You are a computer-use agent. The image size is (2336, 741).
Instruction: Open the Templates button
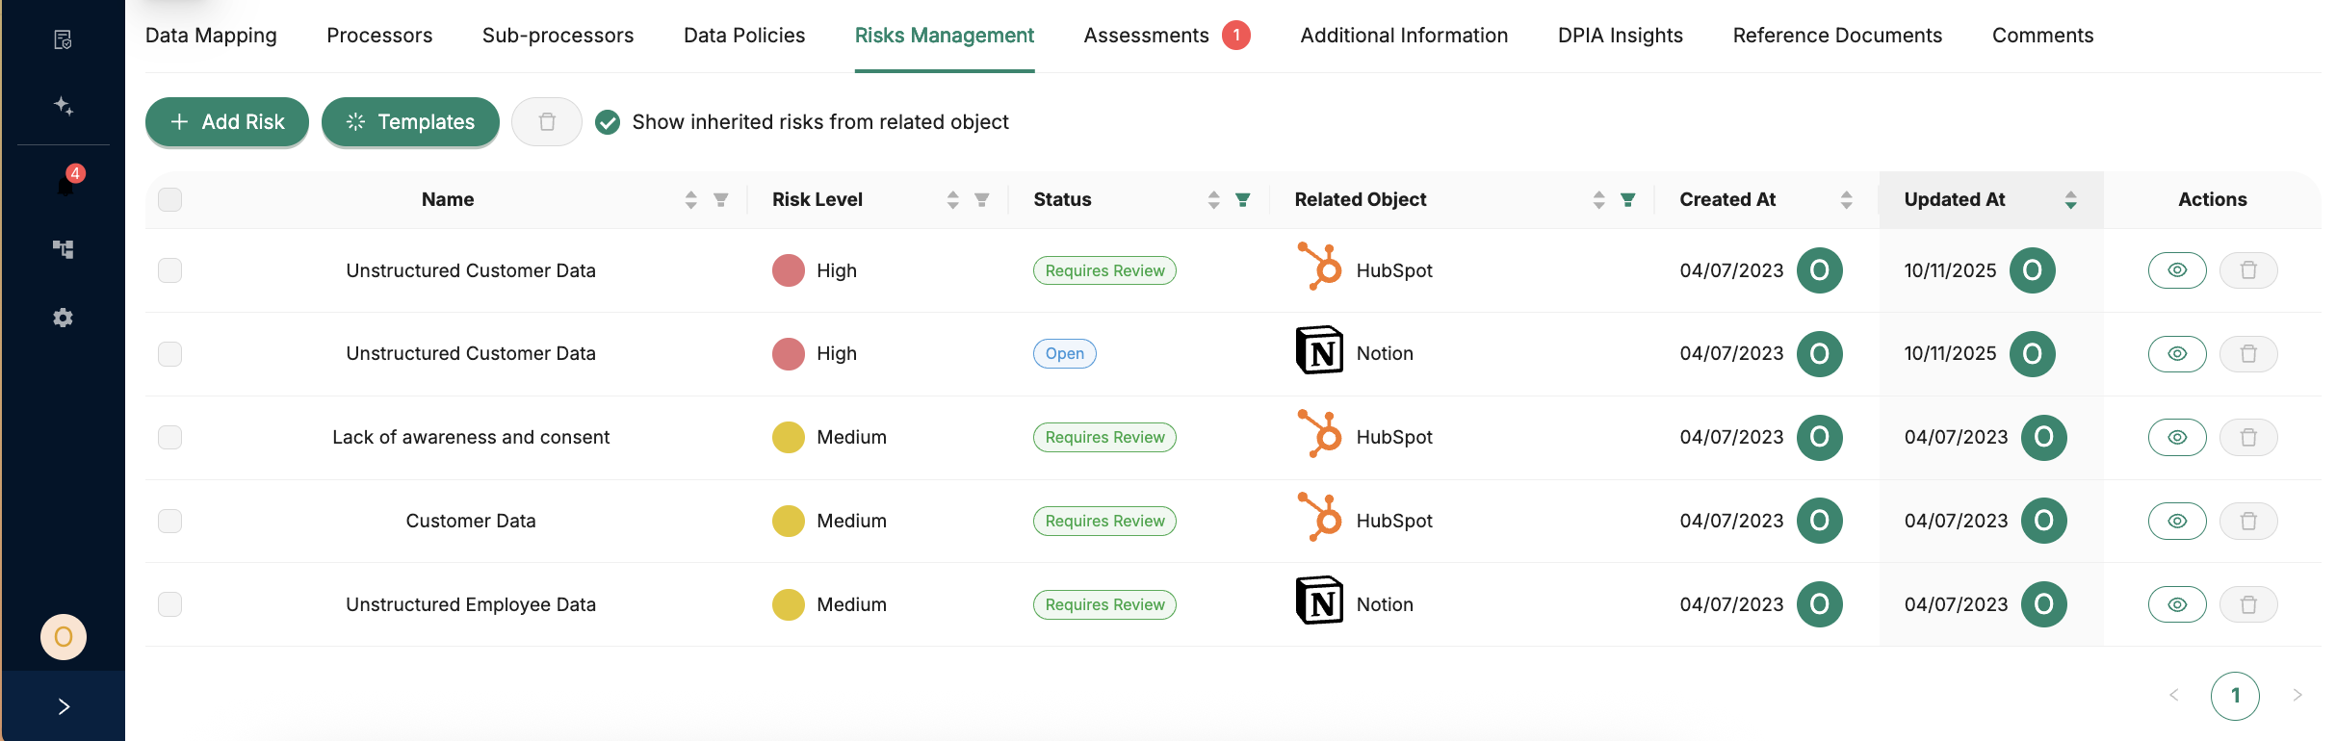410,122
